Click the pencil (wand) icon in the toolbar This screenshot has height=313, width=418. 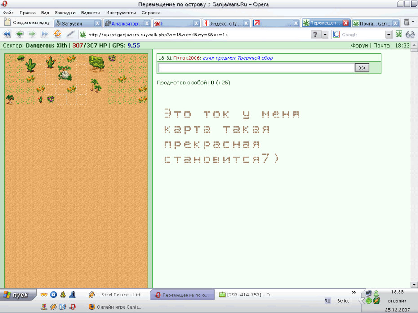coord(70,35)
